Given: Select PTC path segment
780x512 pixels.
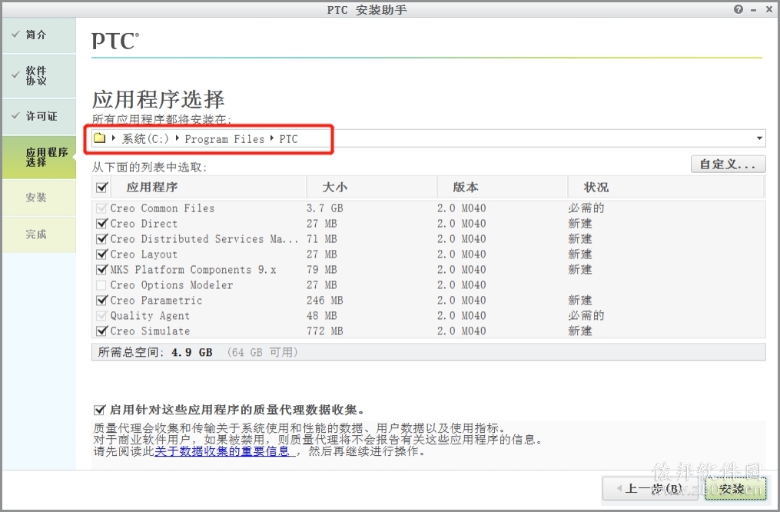Looking at the screenshot, I should click(288, 139).
